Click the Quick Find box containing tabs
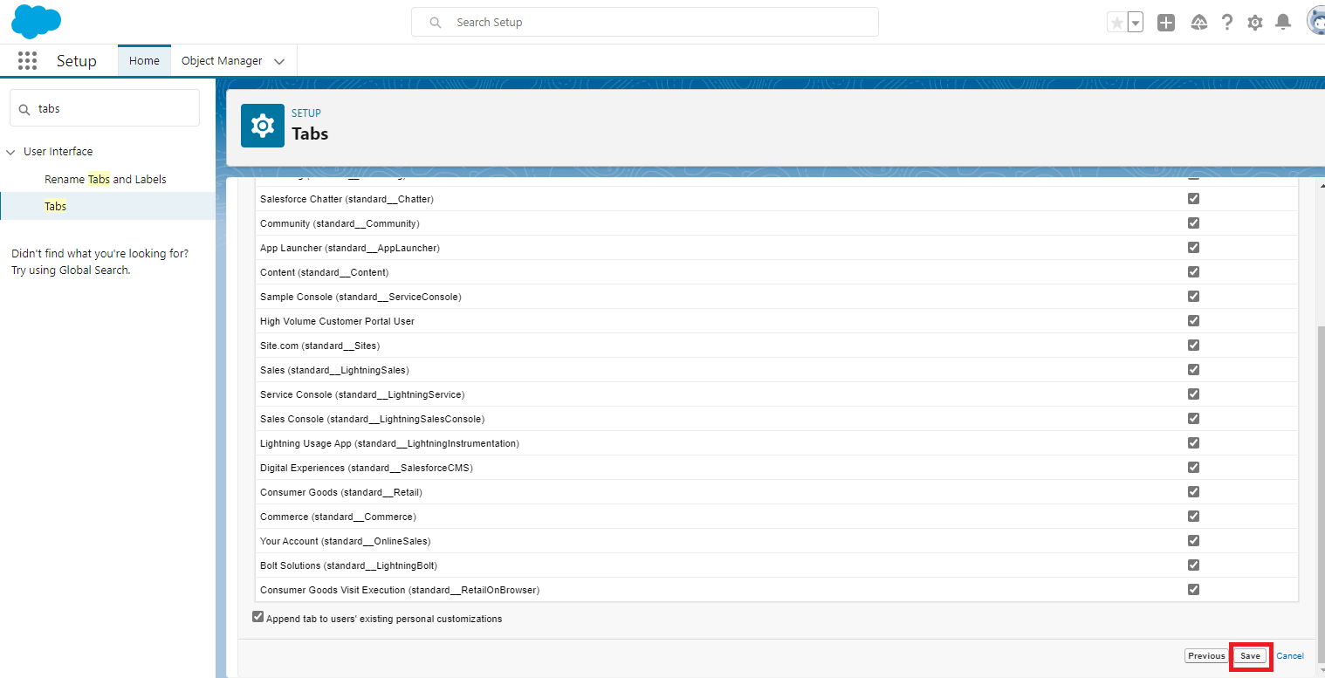The image size is (1325, 678). click(105, 109)
